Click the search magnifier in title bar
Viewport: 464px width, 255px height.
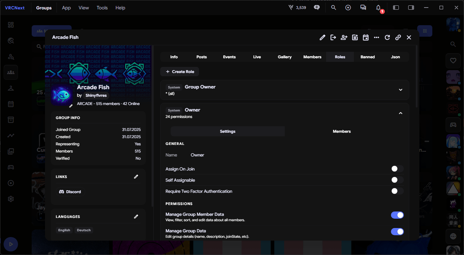[334, 8]
